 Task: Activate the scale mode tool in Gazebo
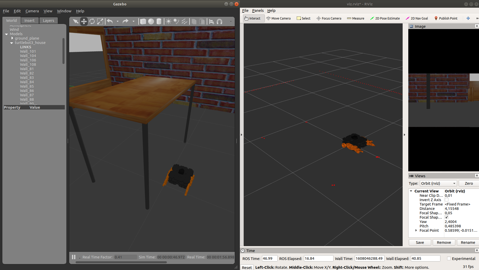100,21
